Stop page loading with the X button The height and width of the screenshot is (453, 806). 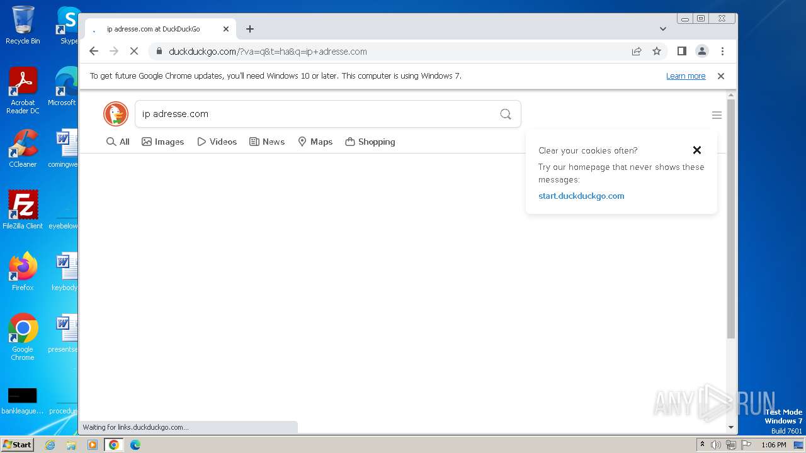point(134,51)
